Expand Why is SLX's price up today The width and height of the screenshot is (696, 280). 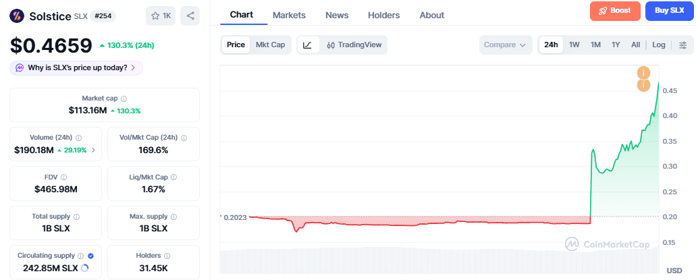76,68
